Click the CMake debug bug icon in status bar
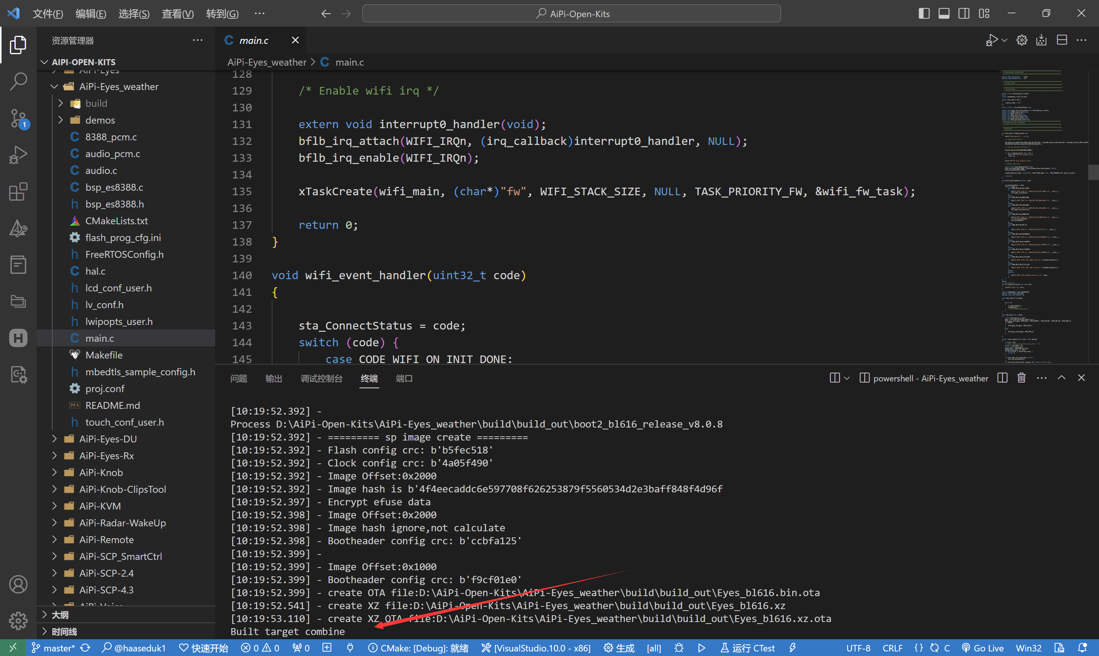 679,648
